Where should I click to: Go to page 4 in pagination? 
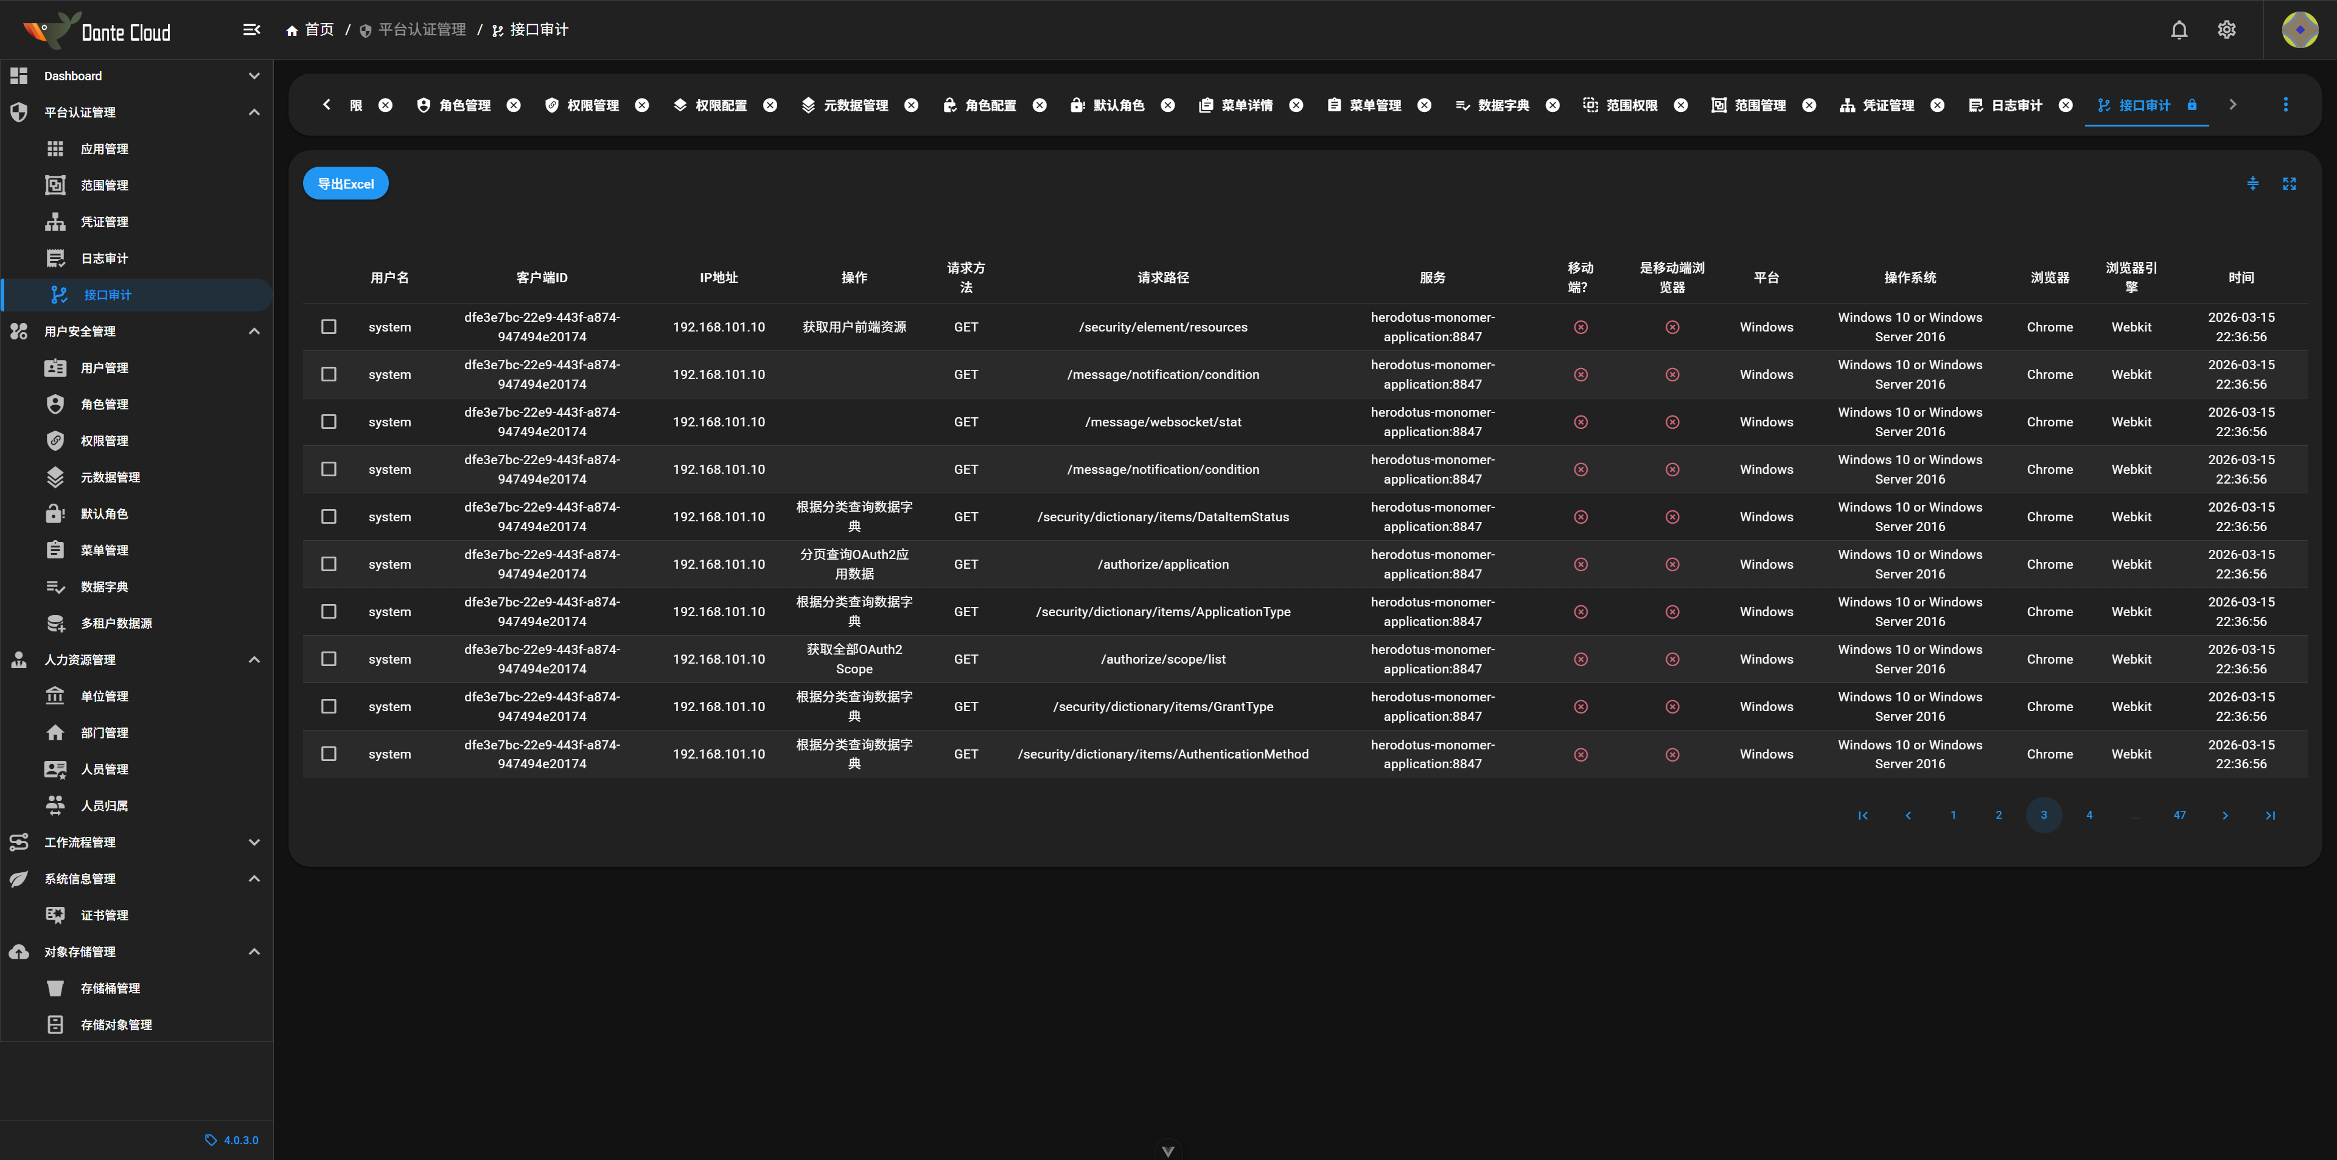pyautogui.click(x=2089, y=814)
